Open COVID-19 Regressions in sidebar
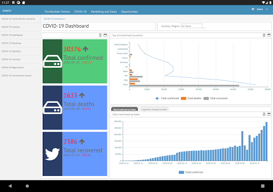 pos(13,68)
